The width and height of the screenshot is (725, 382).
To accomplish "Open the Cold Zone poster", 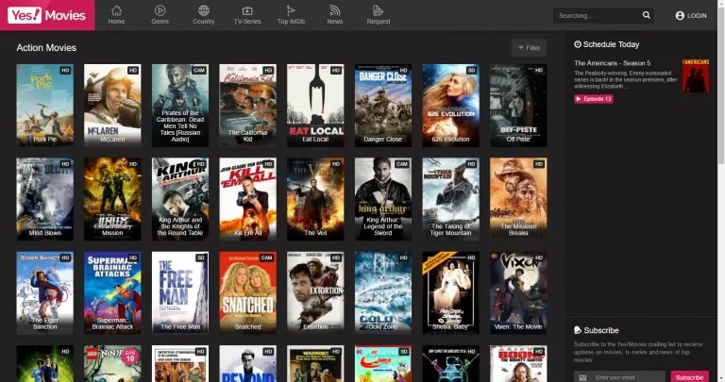I will click(383, 292).
